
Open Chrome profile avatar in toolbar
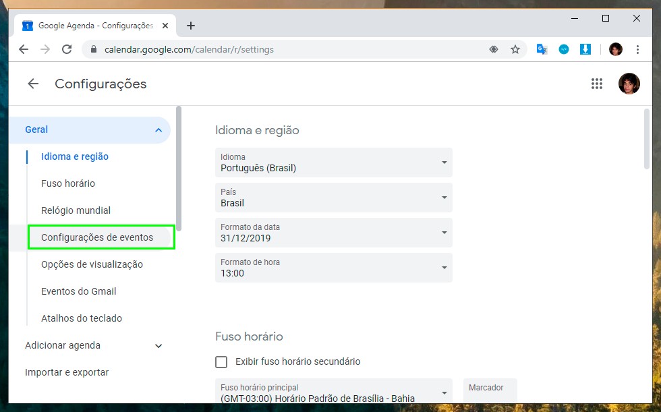[615, 49]
